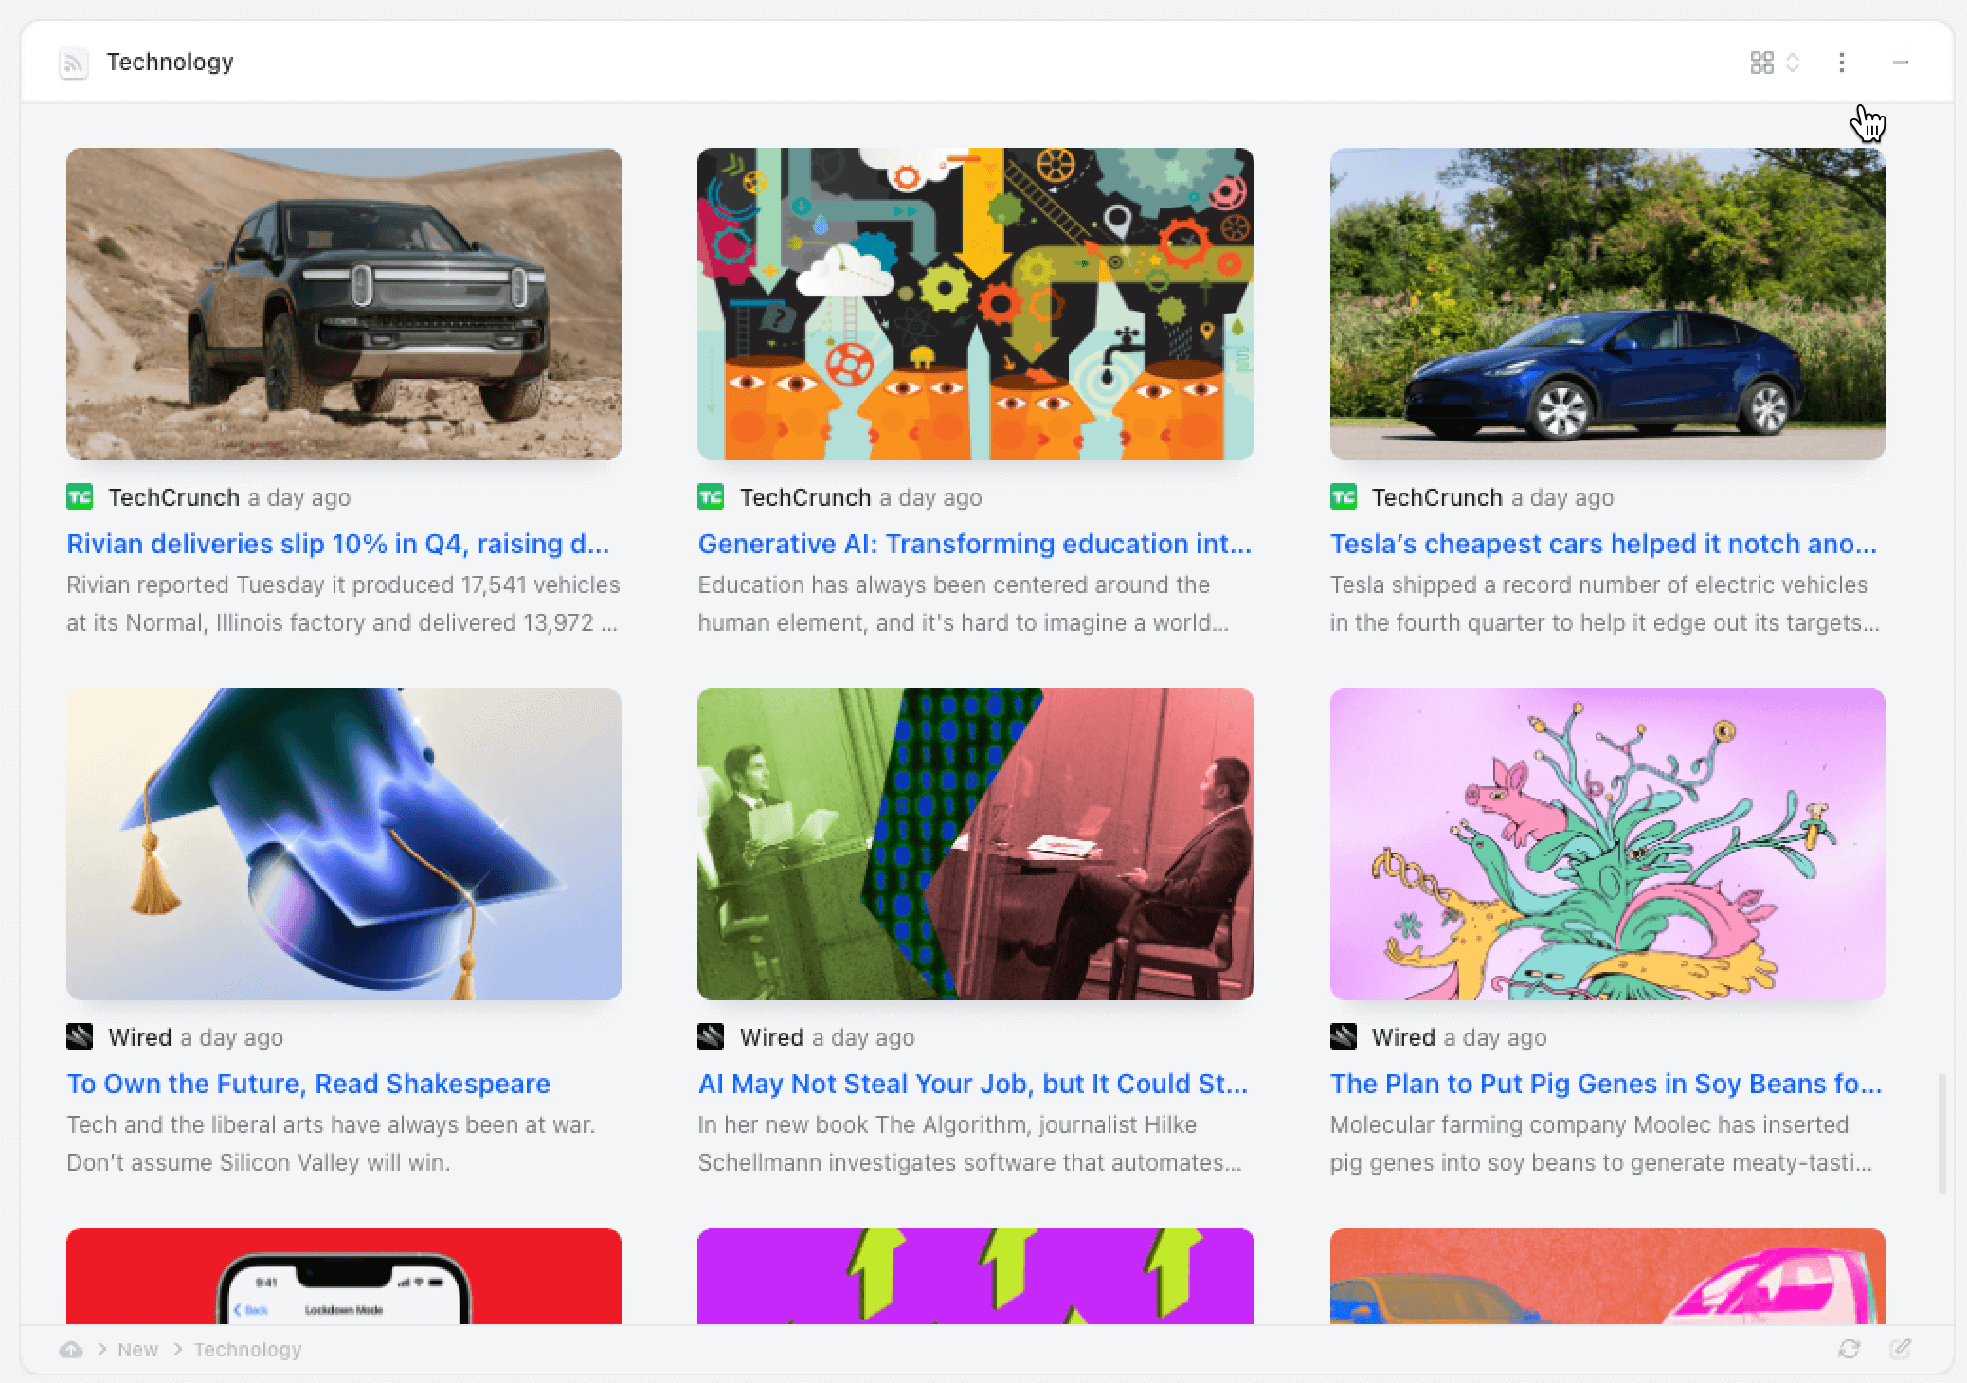
Task: Click the colorful gears and heads illustration thumbnail
Action: point(976,304)
